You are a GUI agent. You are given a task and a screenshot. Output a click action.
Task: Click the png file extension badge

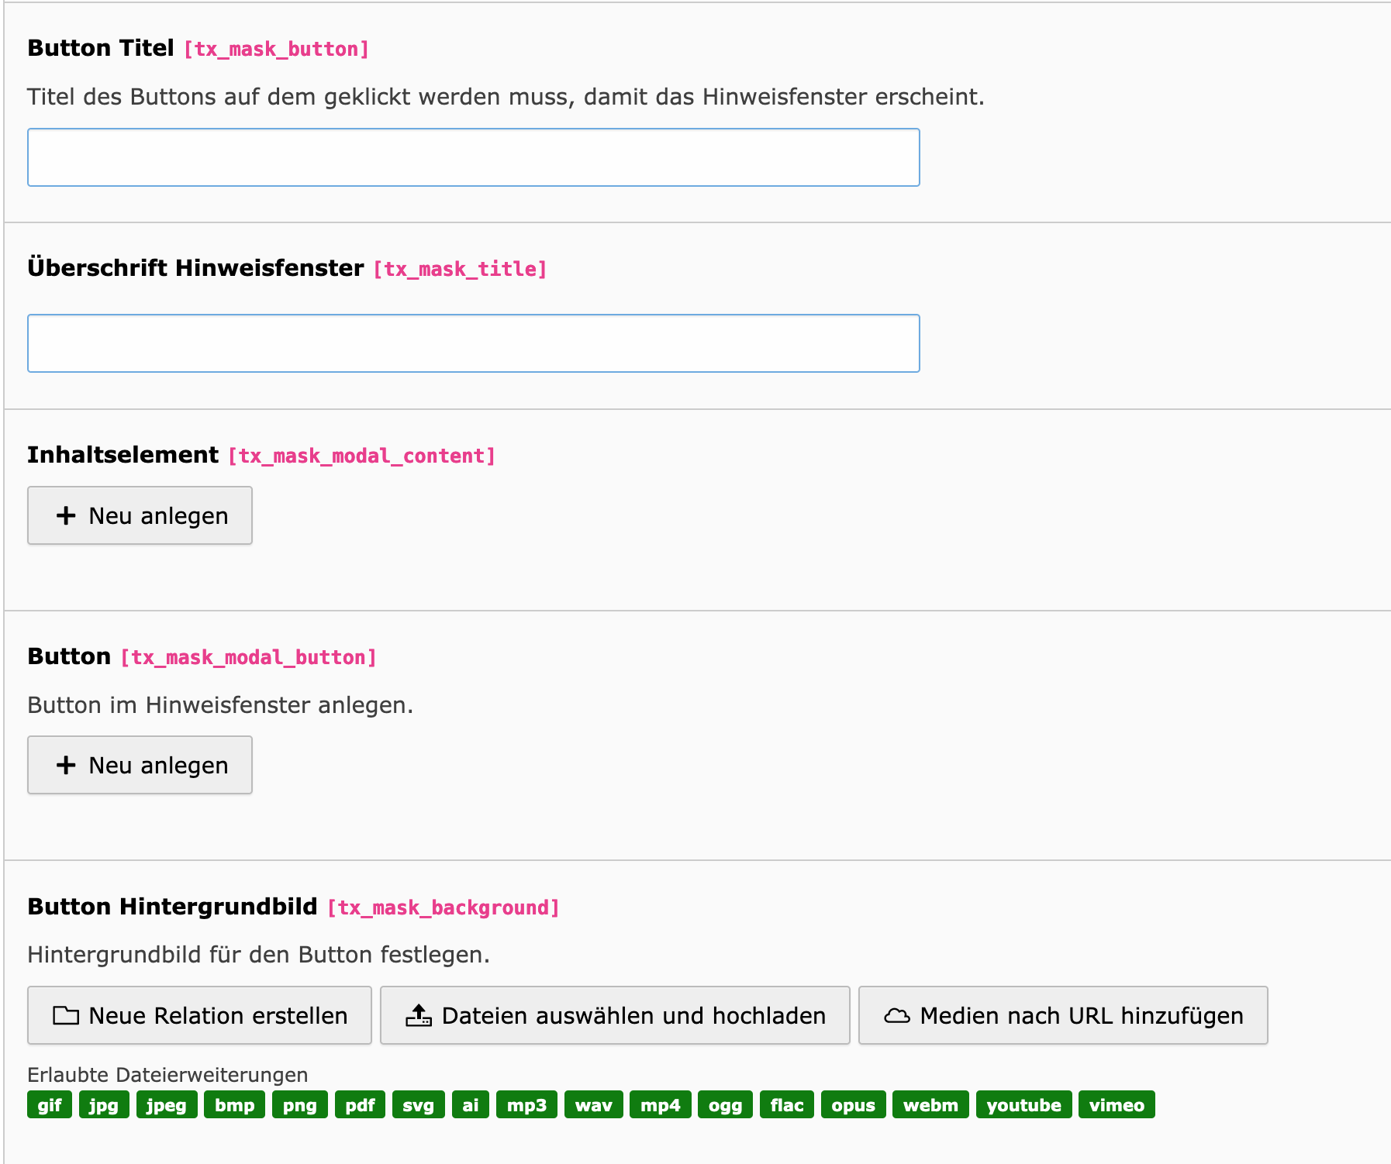click(x=299, y=1105)
